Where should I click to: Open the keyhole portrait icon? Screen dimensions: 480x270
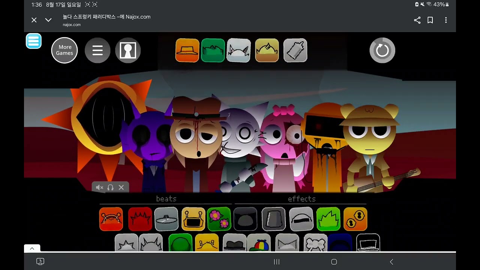[128, 50]
